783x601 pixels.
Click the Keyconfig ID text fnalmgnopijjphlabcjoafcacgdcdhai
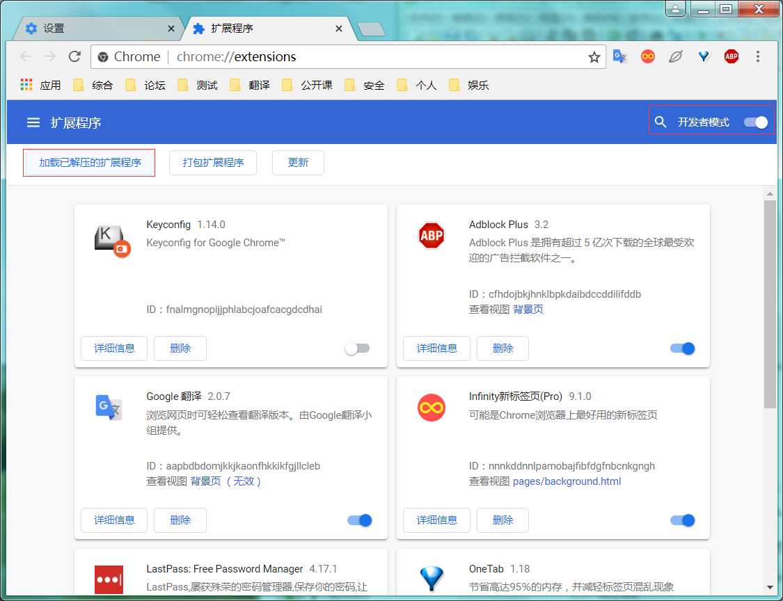(244, 310)
